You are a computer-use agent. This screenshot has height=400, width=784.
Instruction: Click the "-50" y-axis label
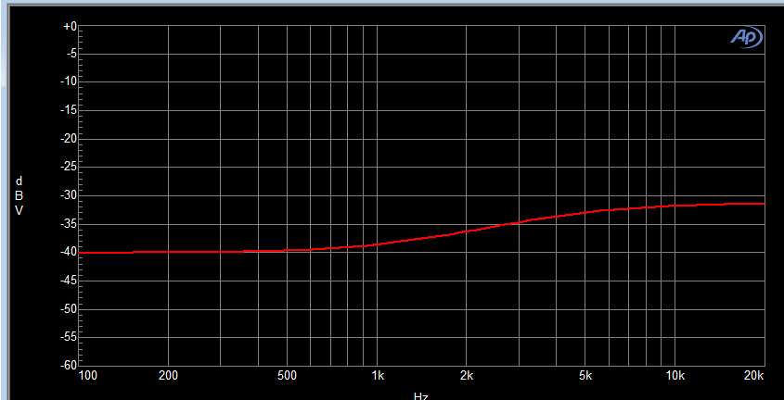[x=69, y=309]
